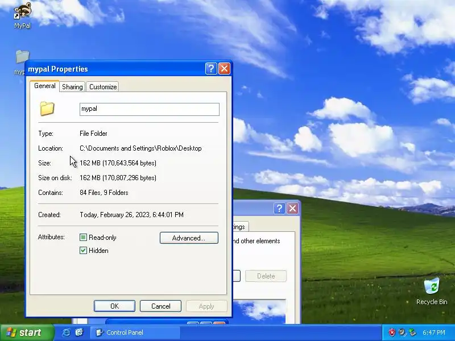The width and height of the screenshot is (455, 341).
Task: Click the text 84 Files, 9 Folders
Action: tap(104, 193)
